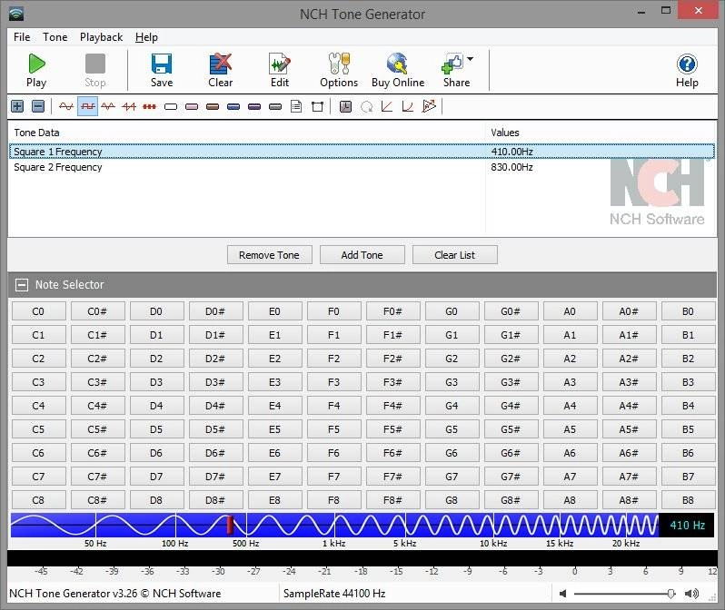Choose note B8

click(688, 500)
